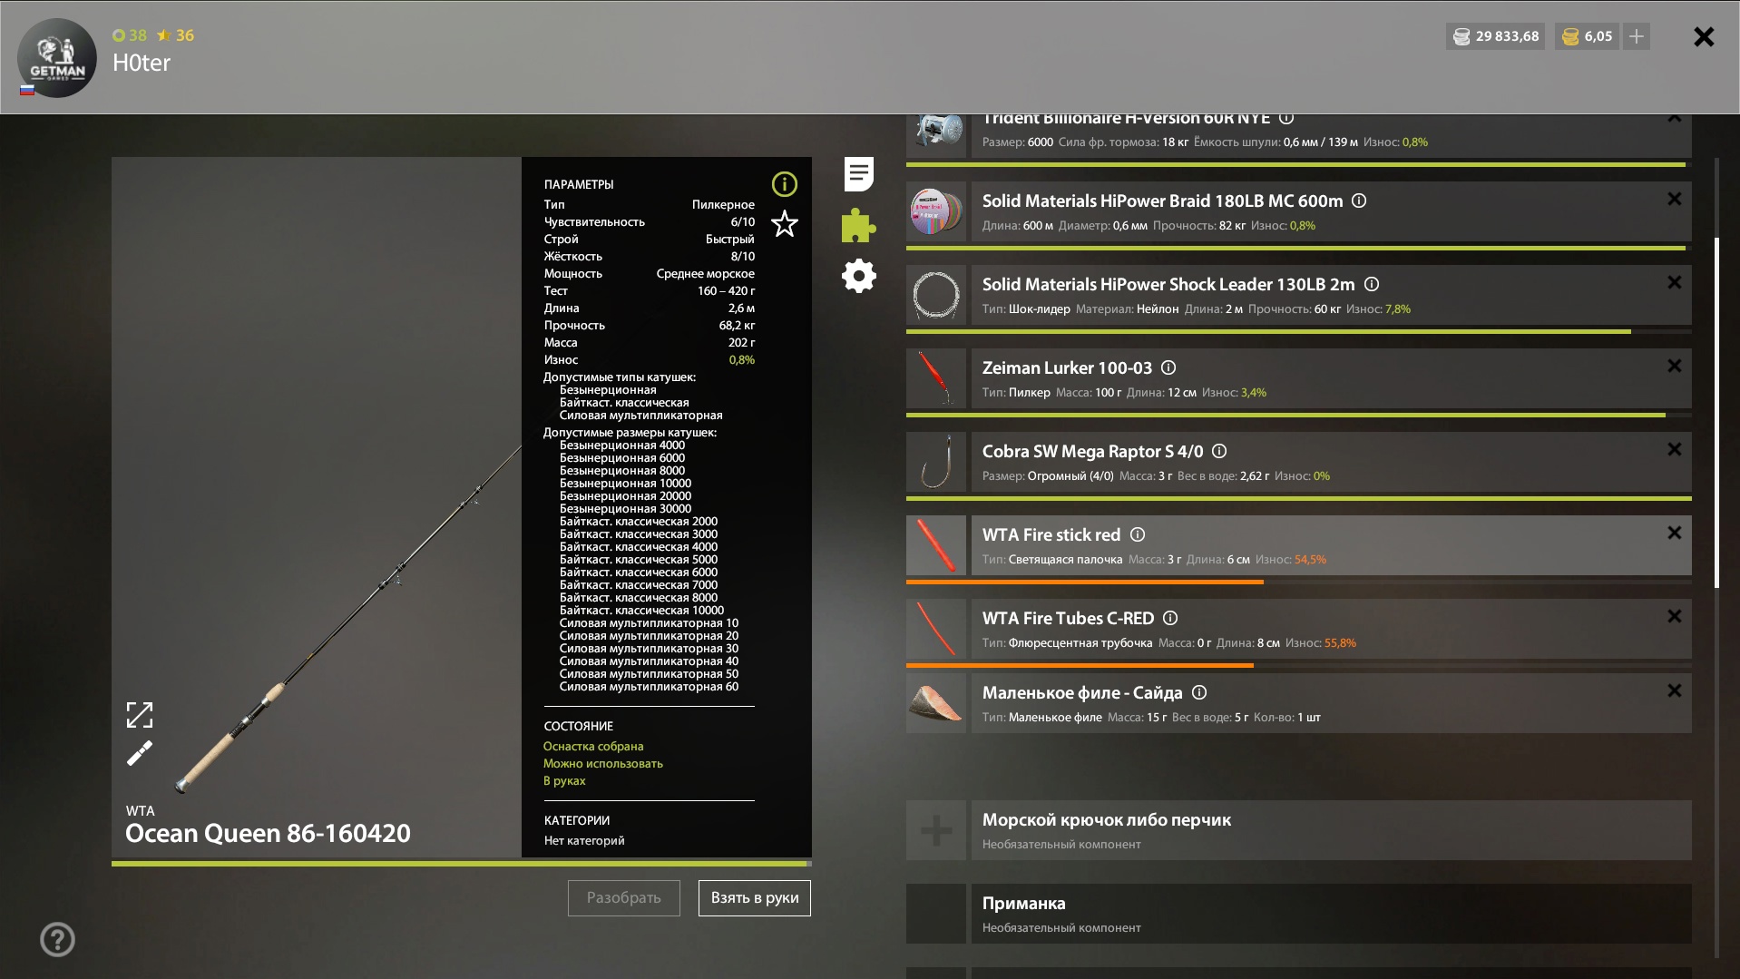Screen dimensions: 1740x979
Task: Click the Оснастка собрана status text
Action: (593, 746)
